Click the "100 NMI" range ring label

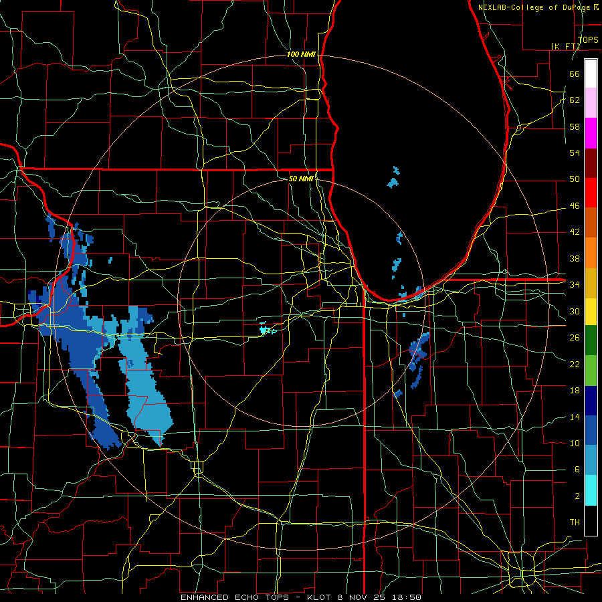point(301,54)
